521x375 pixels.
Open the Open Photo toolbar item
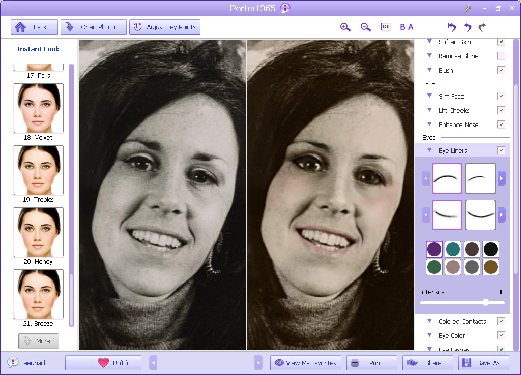coord(94,27)
